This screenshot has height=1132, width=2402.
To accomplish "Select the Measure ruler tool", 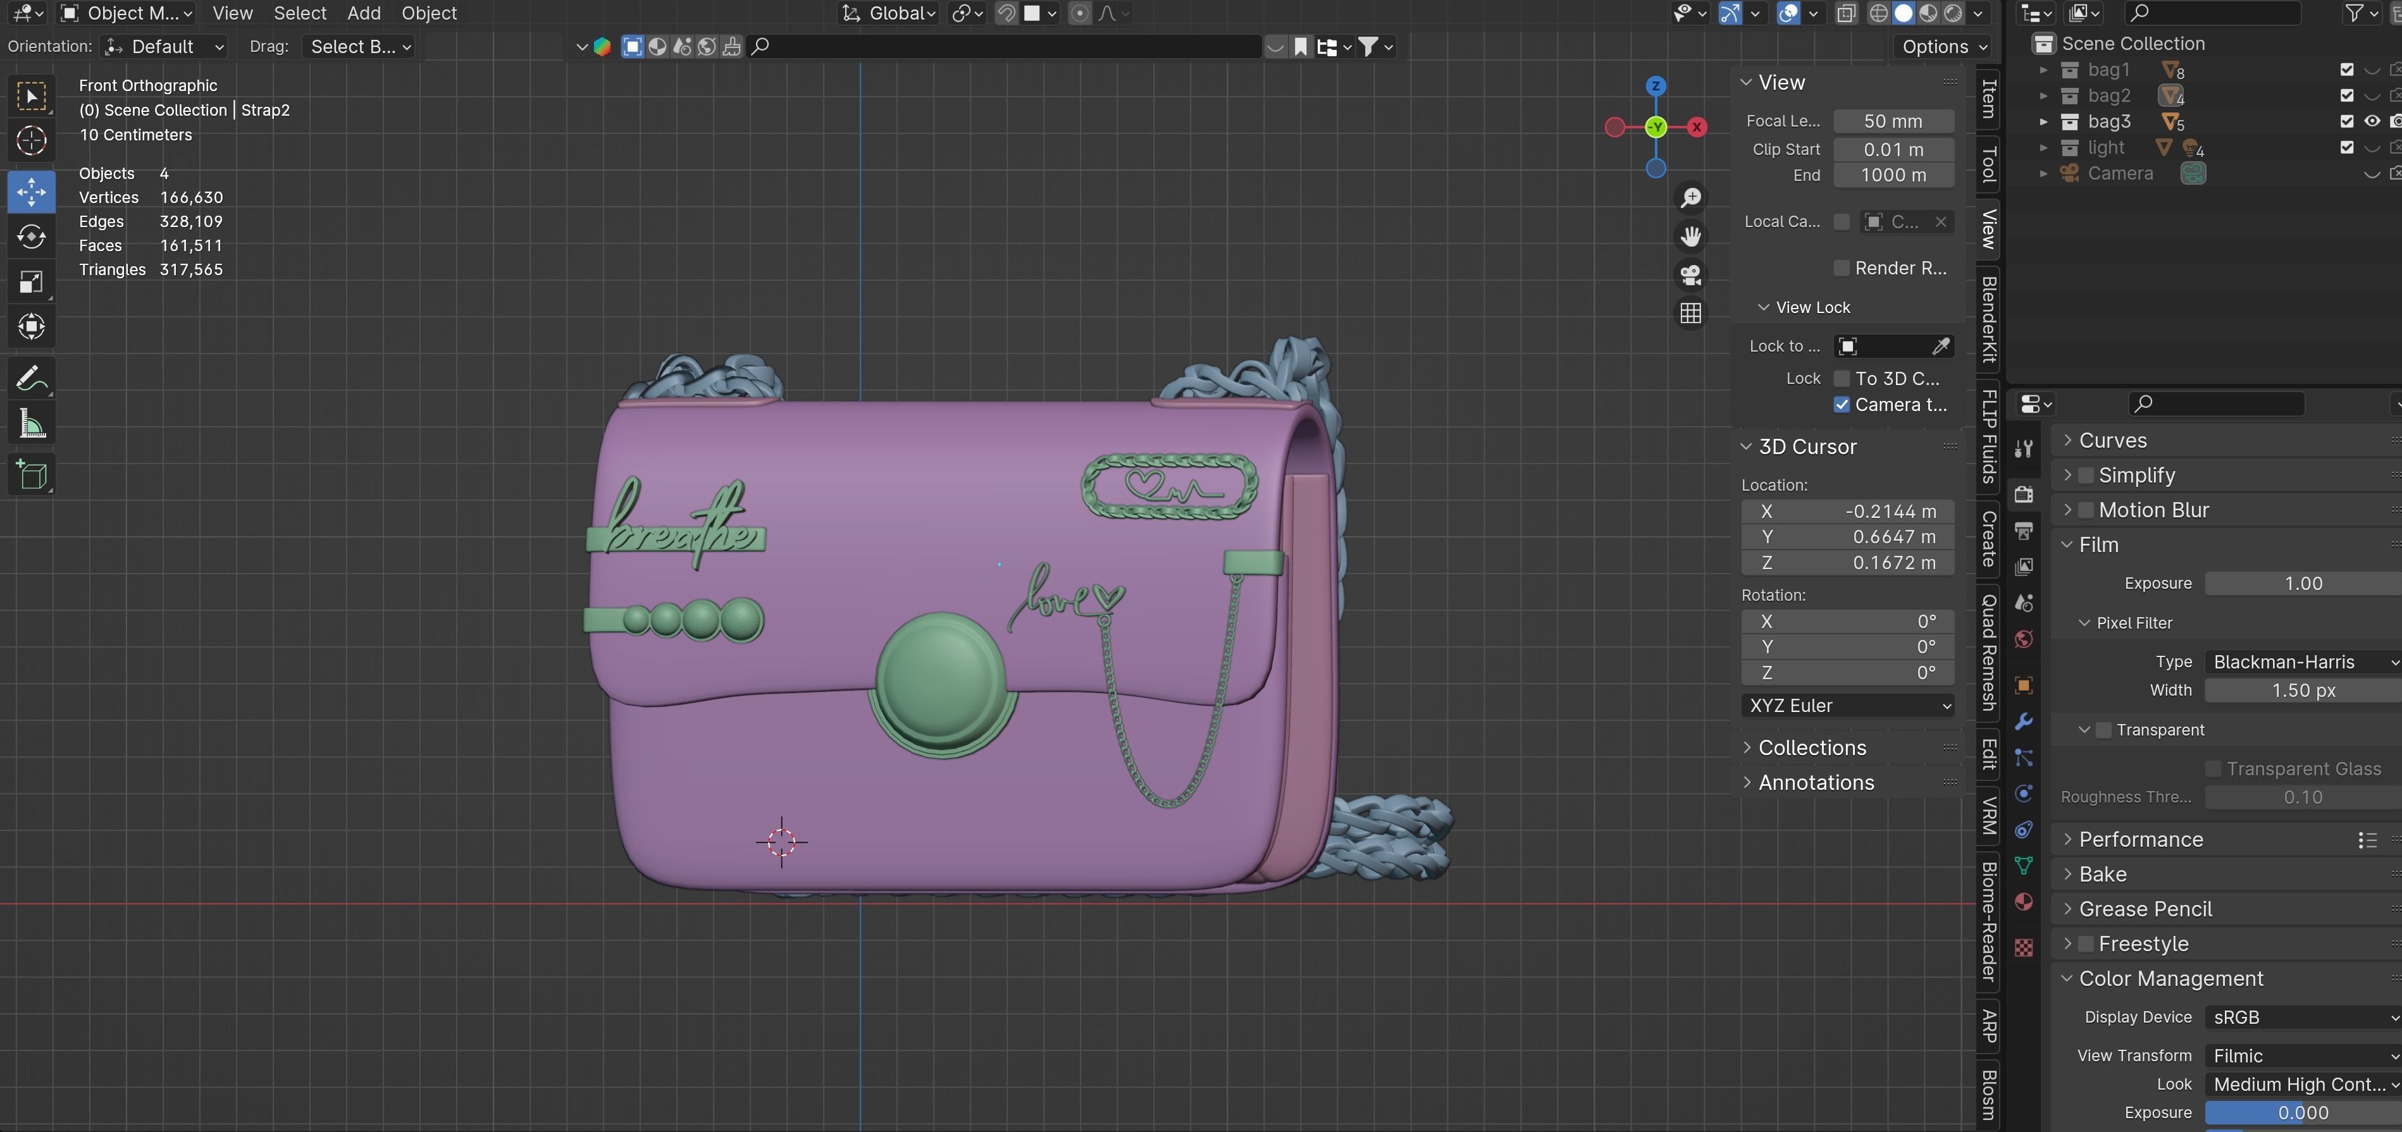I will coord(32,424).
